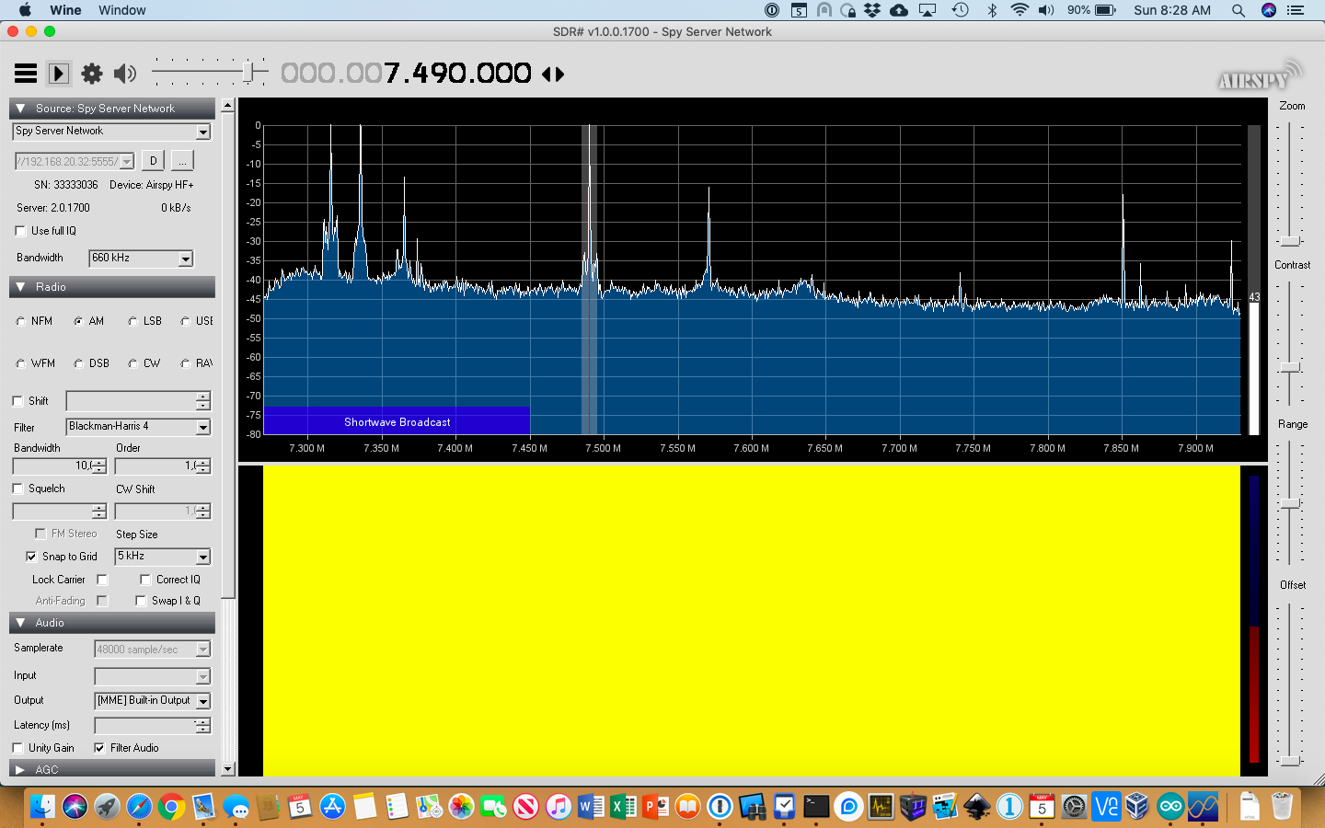Open Microsoft Word from the dock
Image resolution: width=1325 pixels, height=828 pixels.
click(x=591, y=807)
